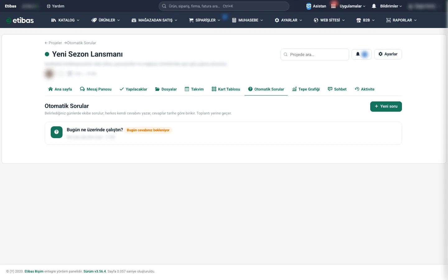Image resolution: width=448 pixels, height=280 pixels.
Task: Switch to the Tepe Grafiği tab
Action: tap(306, 89)
